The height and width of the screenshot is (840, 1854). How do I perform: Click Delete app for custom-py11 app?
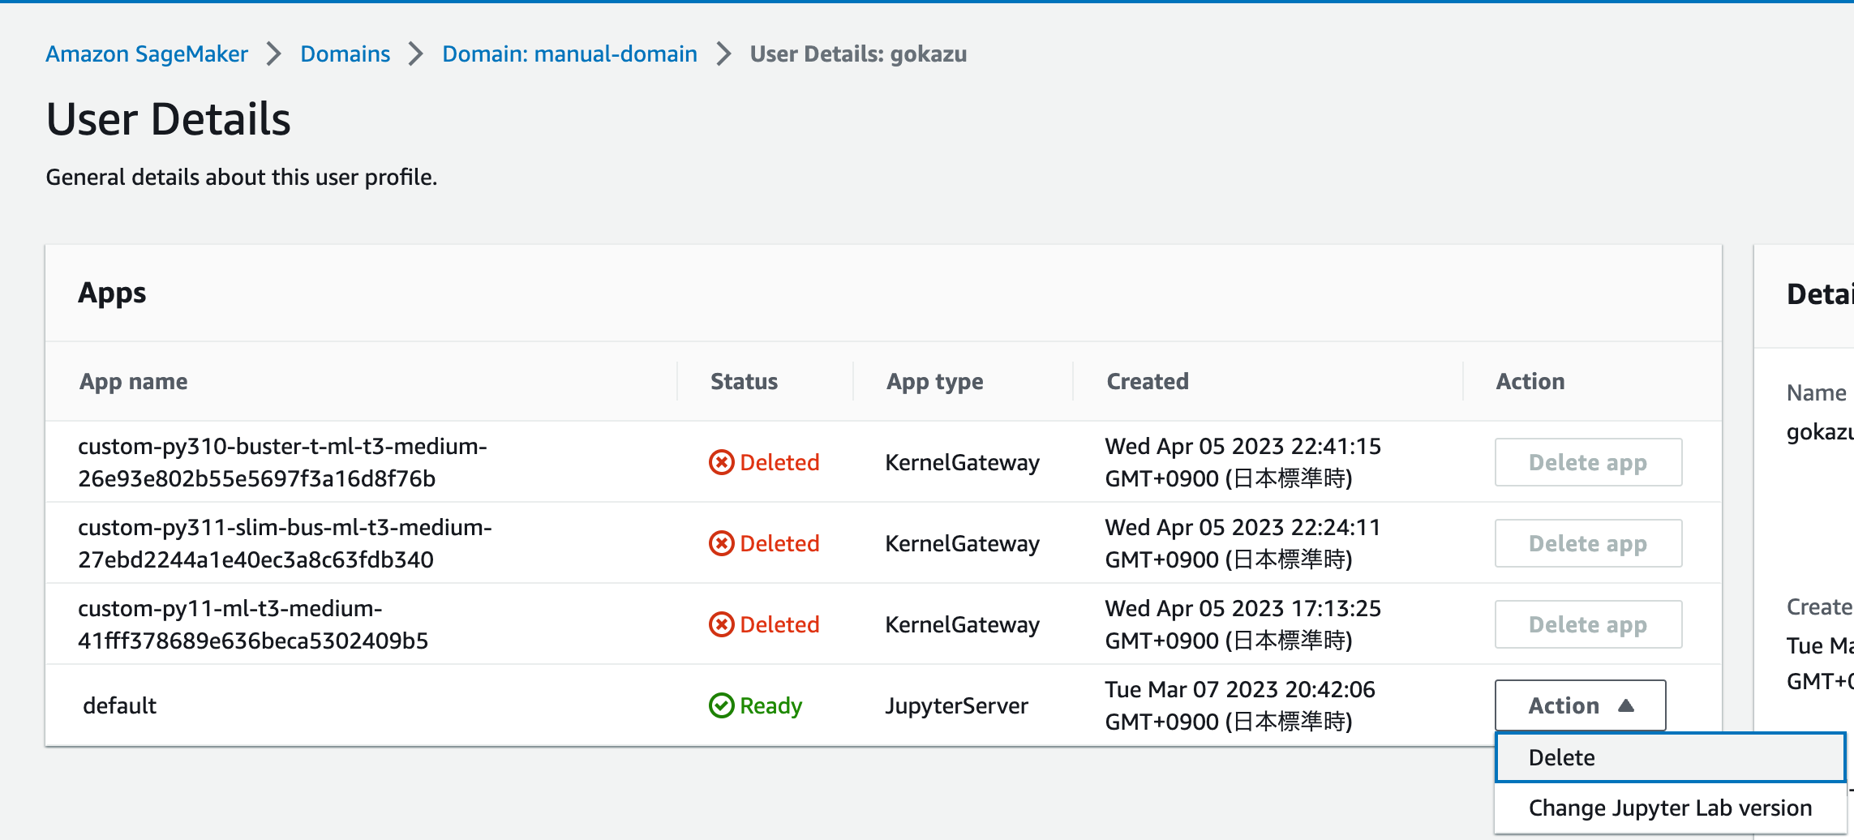pyautogui.click(x=1588, y=624)
